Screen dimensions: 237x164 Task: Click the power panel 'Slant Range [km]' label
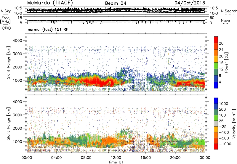[x=8, y=62]
